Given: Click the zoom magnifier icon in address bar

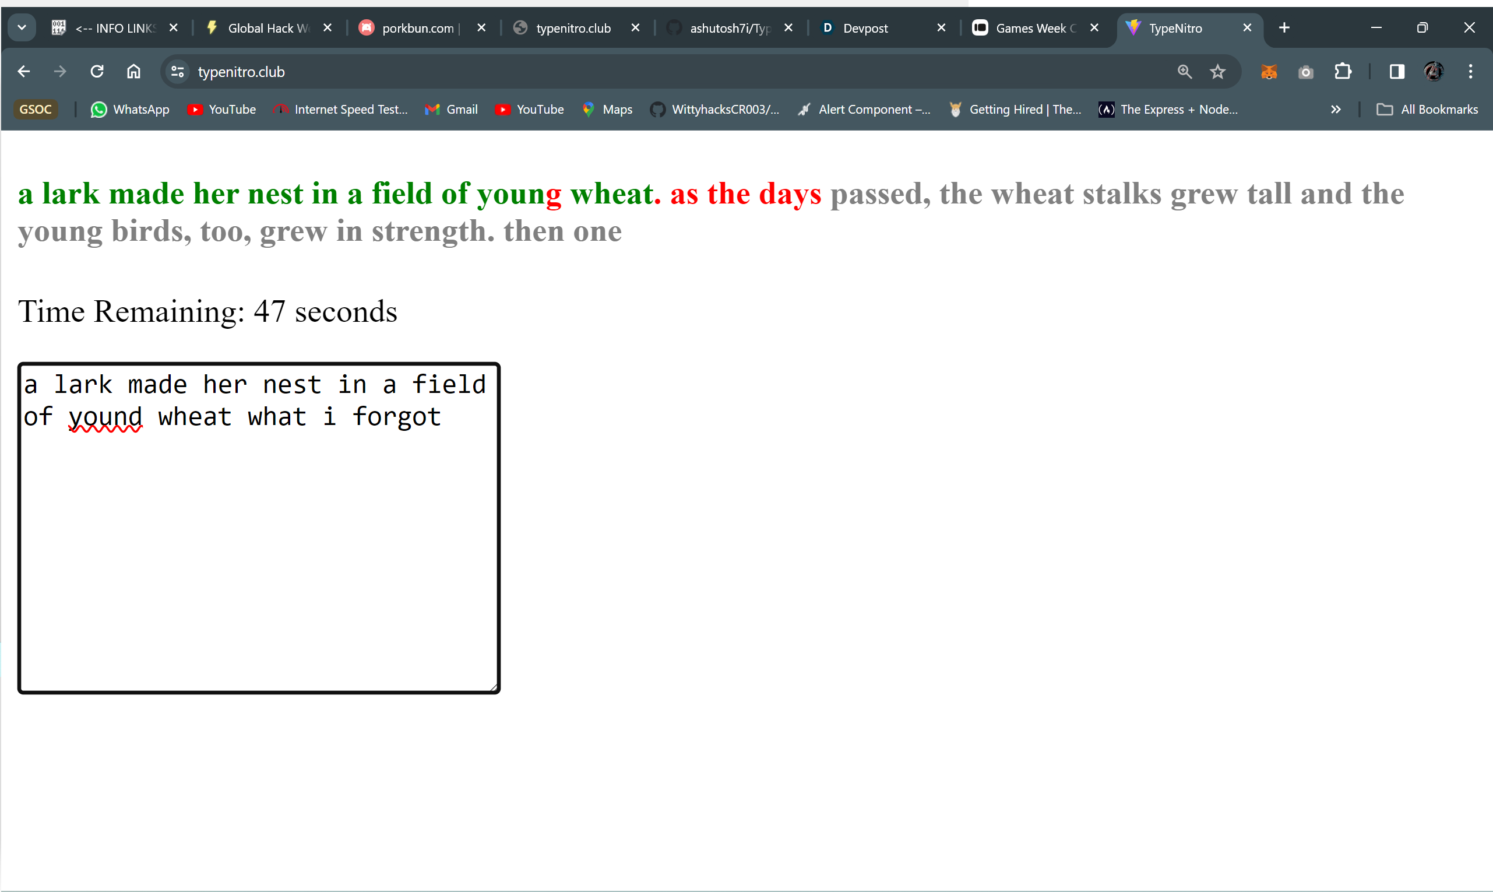Looking at the screenshot, I should pos(1184,72).
